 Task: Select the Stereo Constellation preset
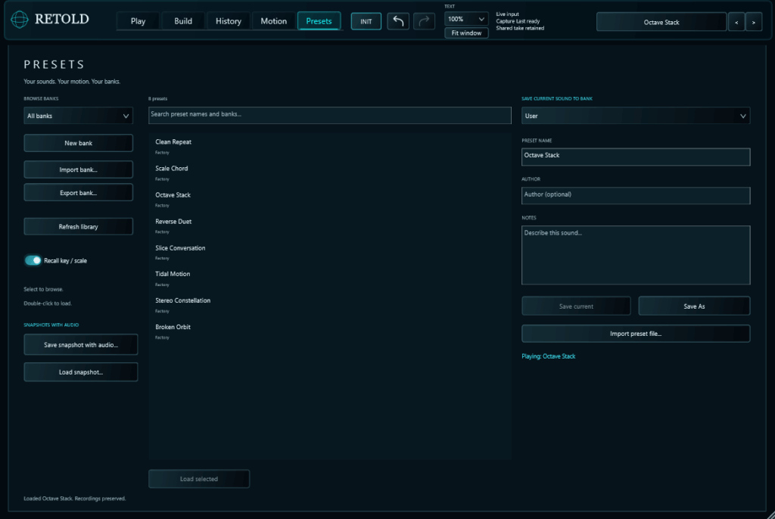pyautogui.click(x=330, y=306)
